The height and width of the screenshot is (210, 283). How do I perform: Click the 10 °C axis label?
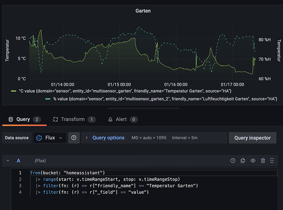pyautogui.click(x=21, y=38)
